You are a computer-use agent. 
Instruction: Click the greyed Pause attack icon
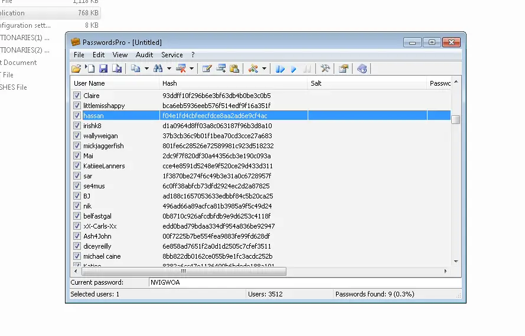pos(307,69)
